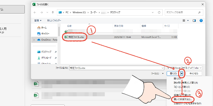Choose コピーとして開く(C) menu item
The height and width of the screenshot is (106, 213).
click(x=182, y=87)
